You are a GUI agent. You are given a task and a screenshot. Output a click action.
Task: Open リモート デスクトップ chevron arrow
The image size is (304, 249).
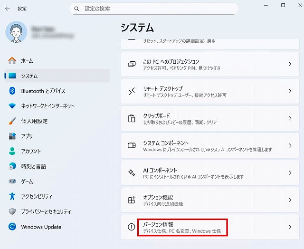point(290,92)
